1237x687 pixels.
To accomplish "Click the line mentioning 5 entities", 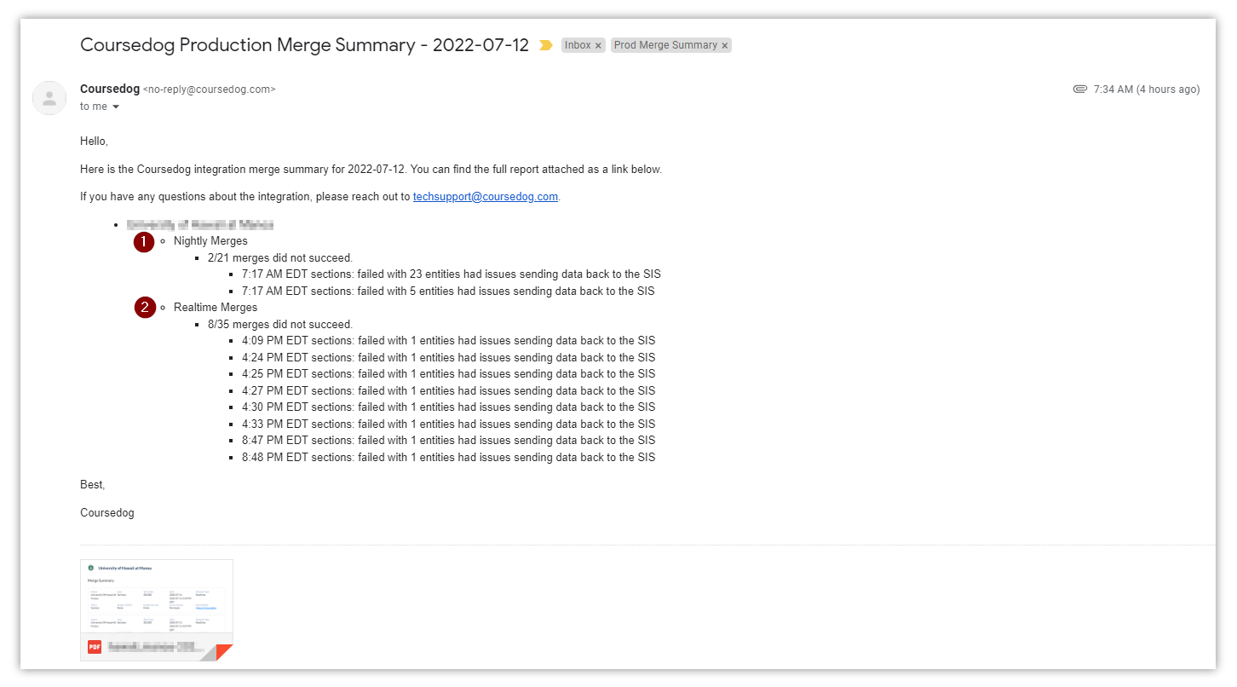I will click(x=448, y=292).
